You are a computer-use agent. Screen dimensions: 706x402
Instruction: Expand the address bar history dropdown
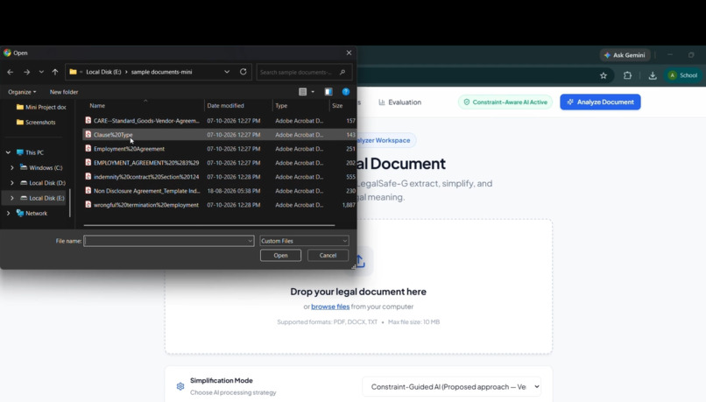pos(227,72)
